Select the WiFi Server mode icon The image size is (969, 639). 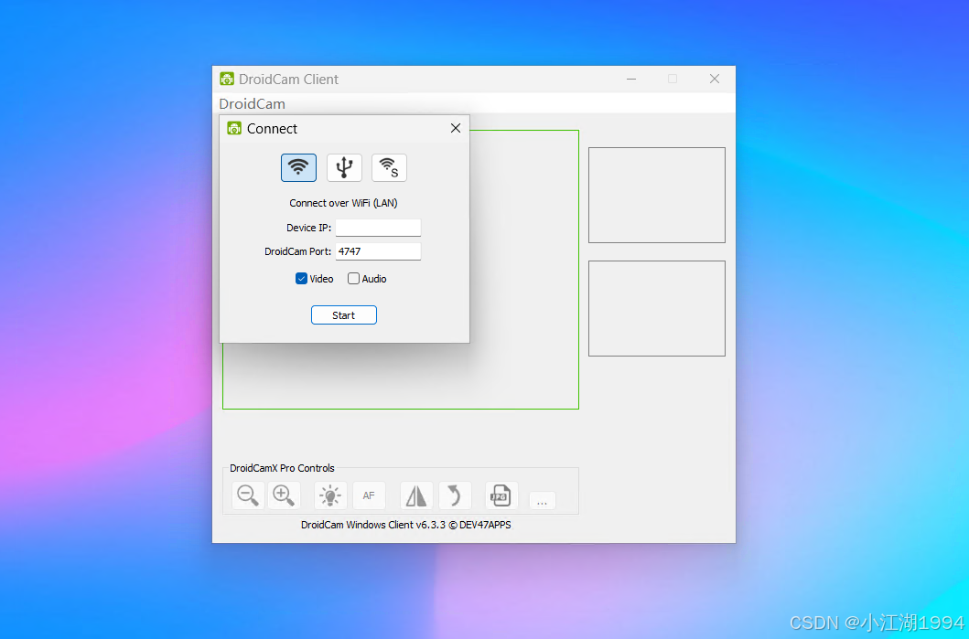point(389,168)
